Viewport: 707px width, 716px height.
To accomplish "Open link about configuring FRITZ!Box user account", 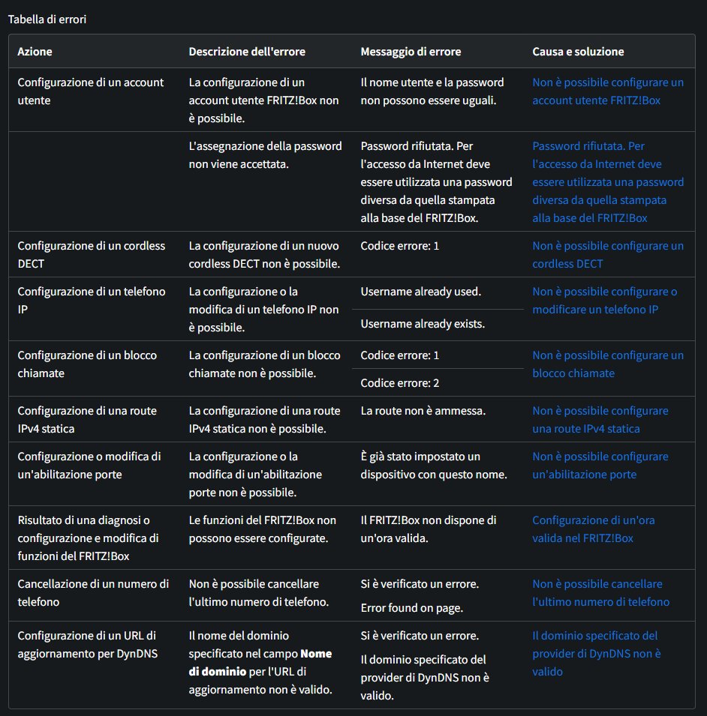I will [608, 91].
